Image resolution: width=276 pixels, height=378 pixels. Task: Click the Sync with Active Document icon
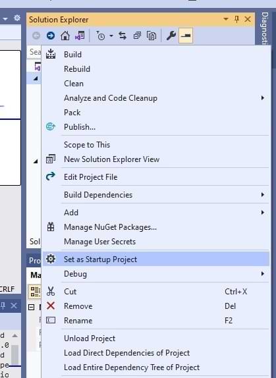pyautogui.click(x=123, y=36)
